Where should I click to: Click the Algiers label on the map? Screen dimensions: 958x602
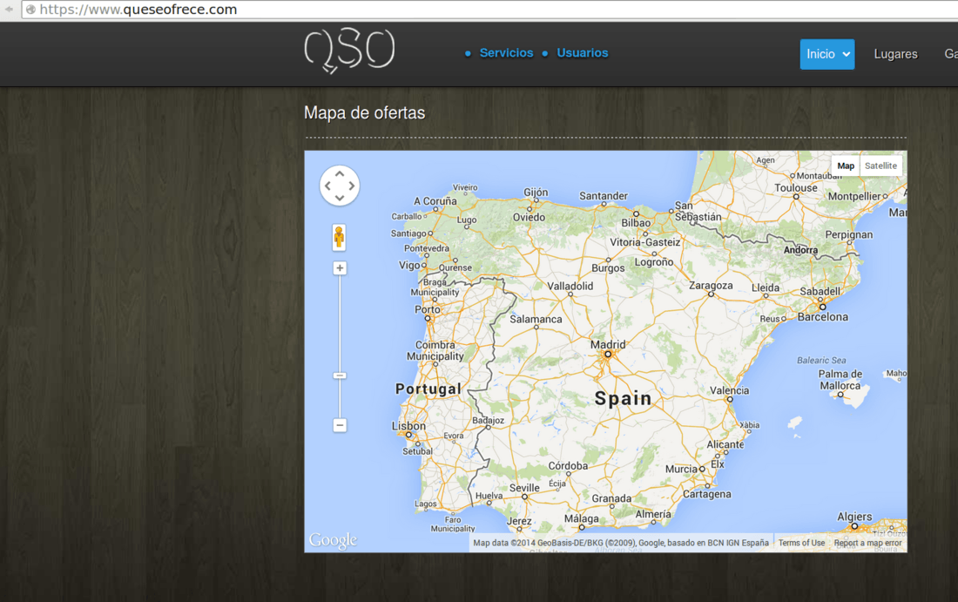pos(854,517)
